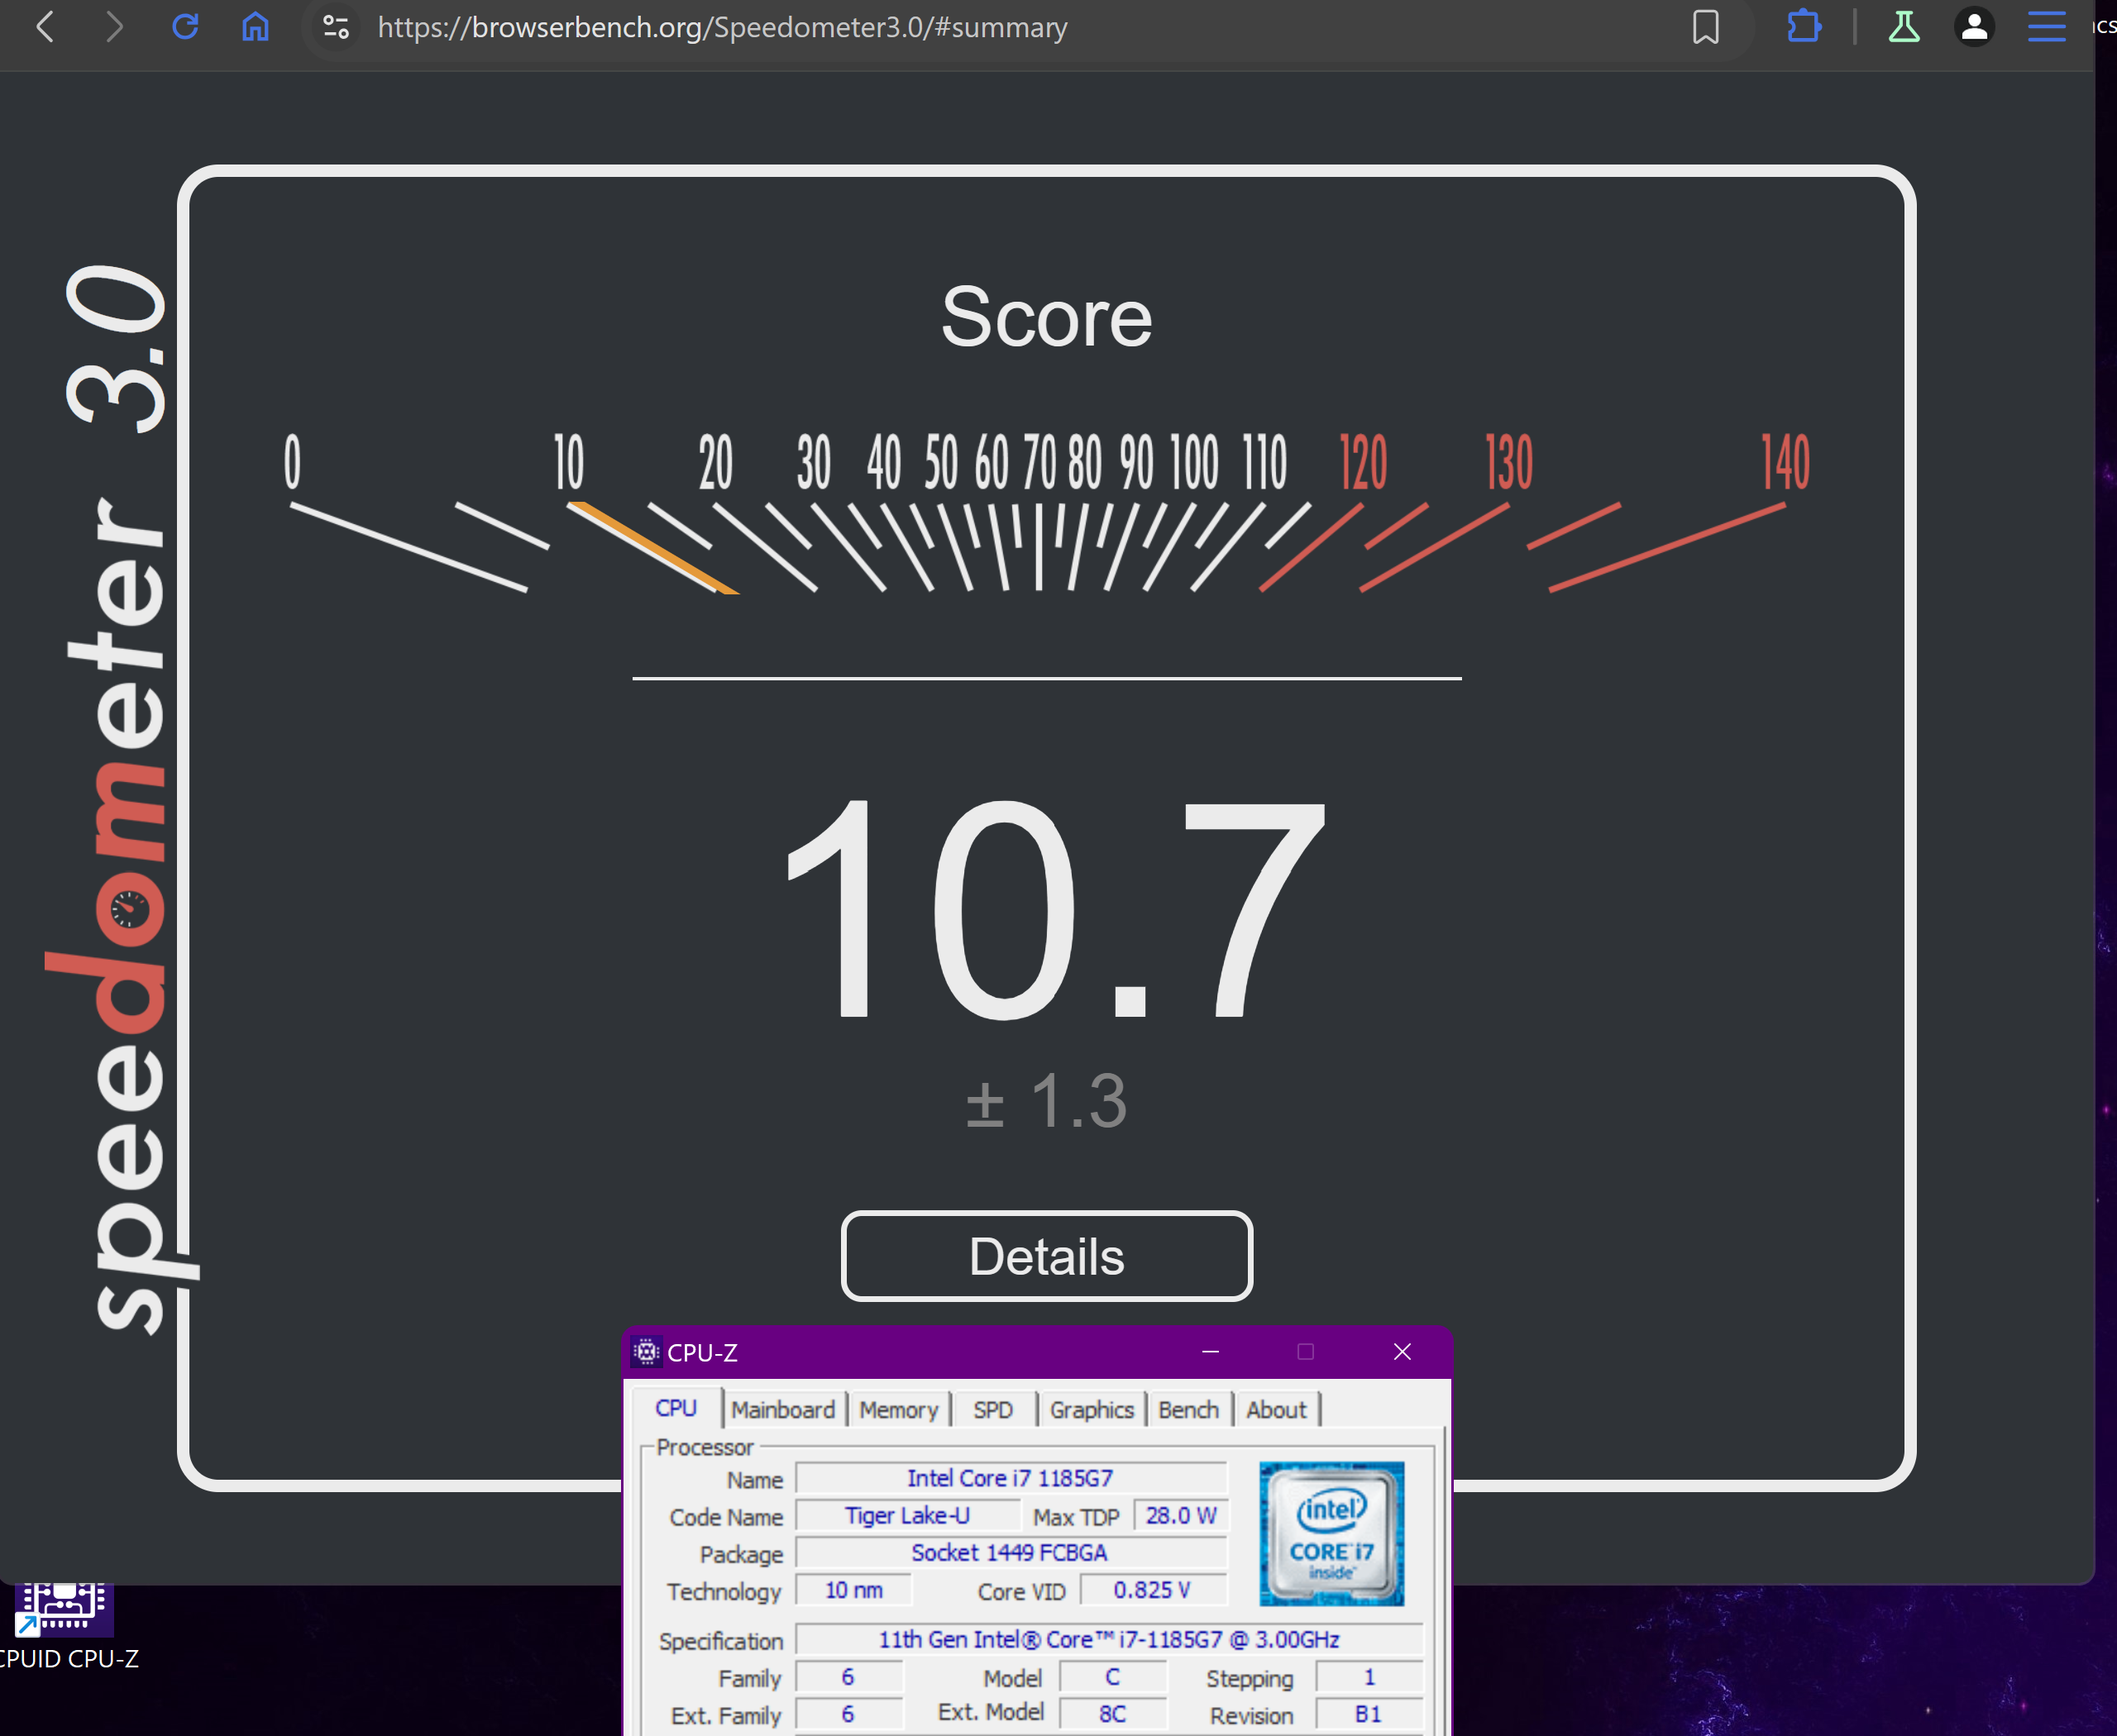This screenshot has width=2117, height=1736.
Task: Open site settings icon in address bar
Action: click(337, 27)
